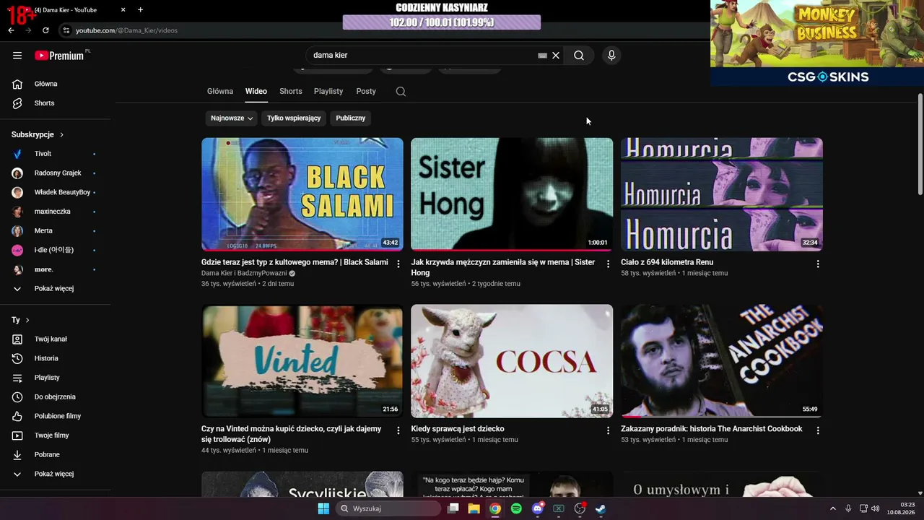Open the YouTube hamburger guide menu
The height and width of the screenshot is (520, 924).
[x=17, y=56]
